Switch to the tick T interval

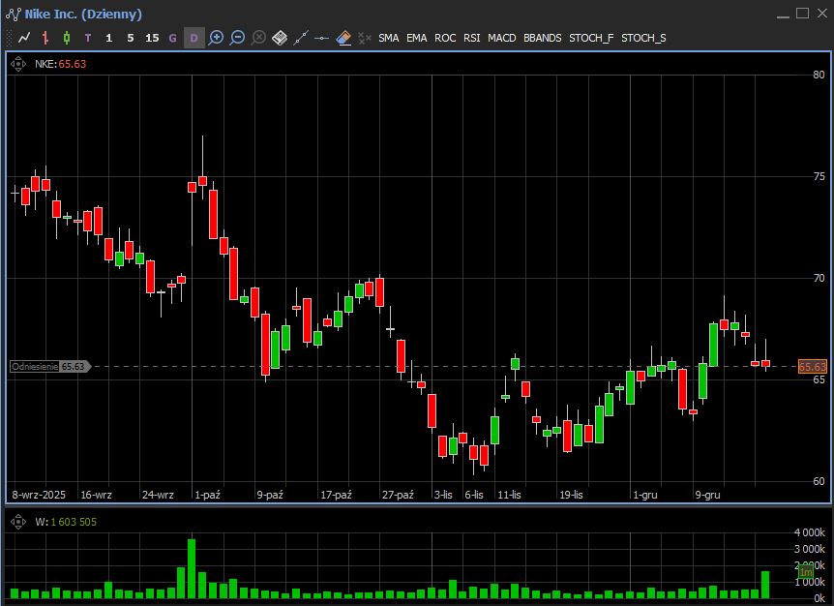(x=88, y=38)
